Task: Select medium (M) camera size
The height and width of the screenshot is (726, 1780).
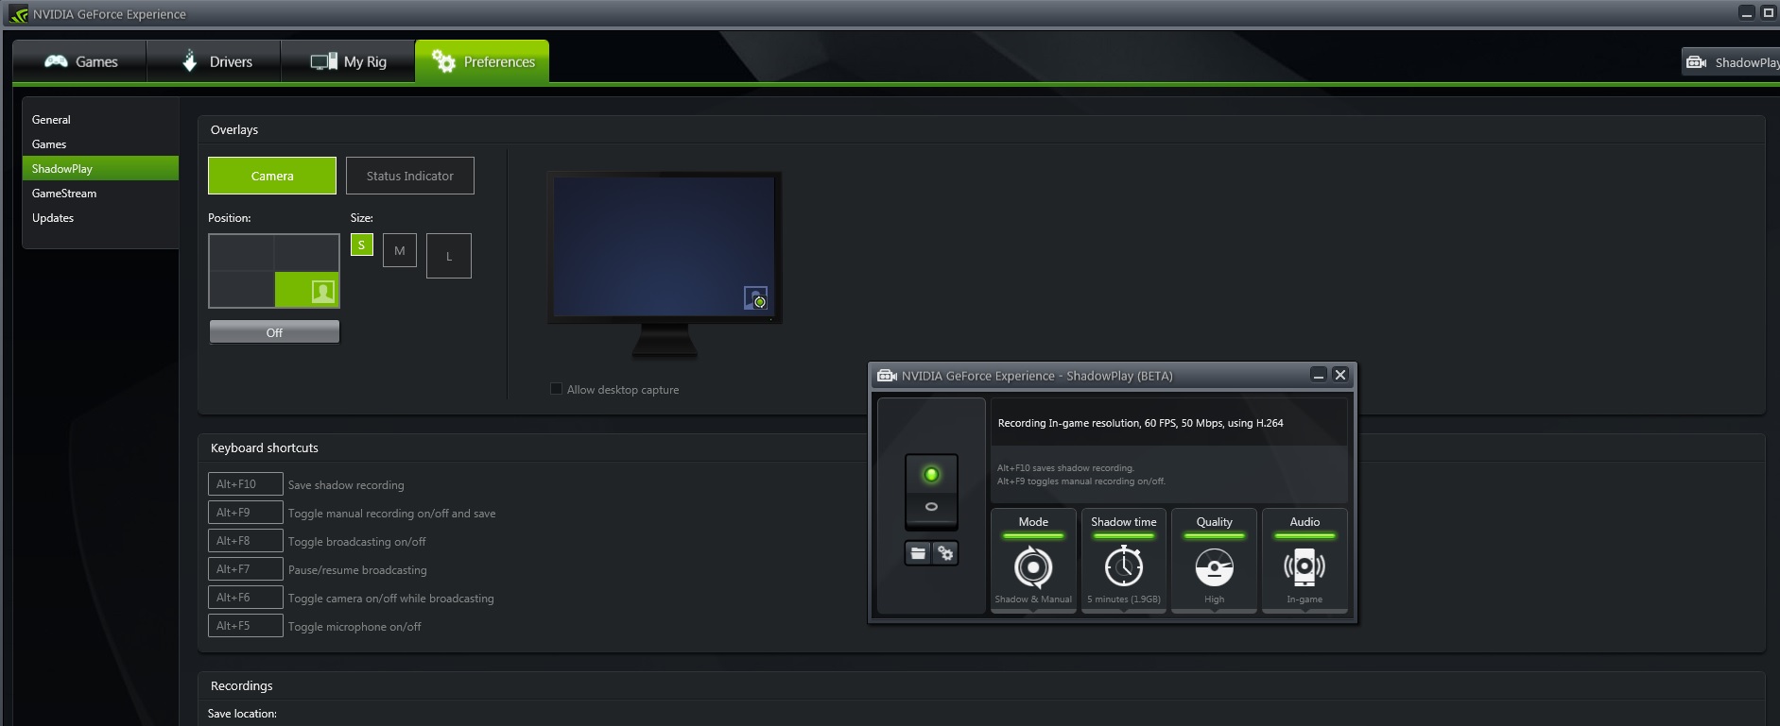Action: [x=400, y=250]
